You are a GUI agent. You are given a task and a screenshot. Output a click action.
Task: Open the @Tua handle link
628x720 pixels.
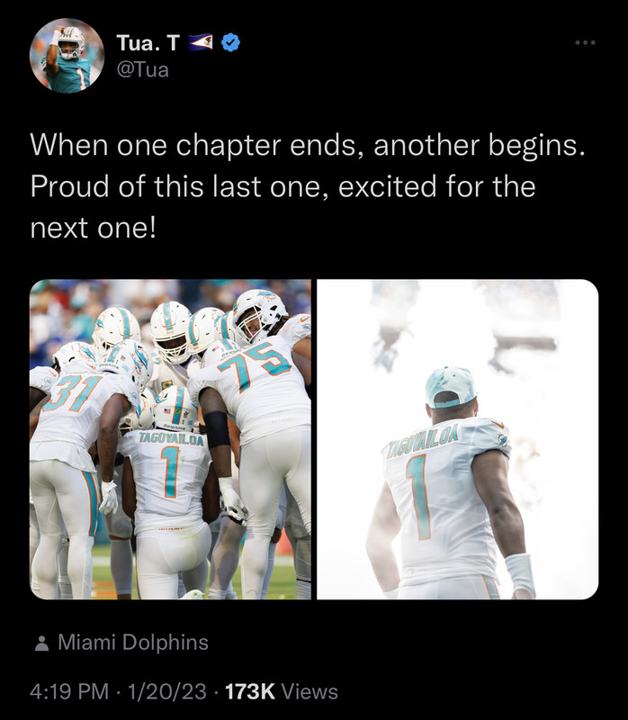click(x=143, y=70)
